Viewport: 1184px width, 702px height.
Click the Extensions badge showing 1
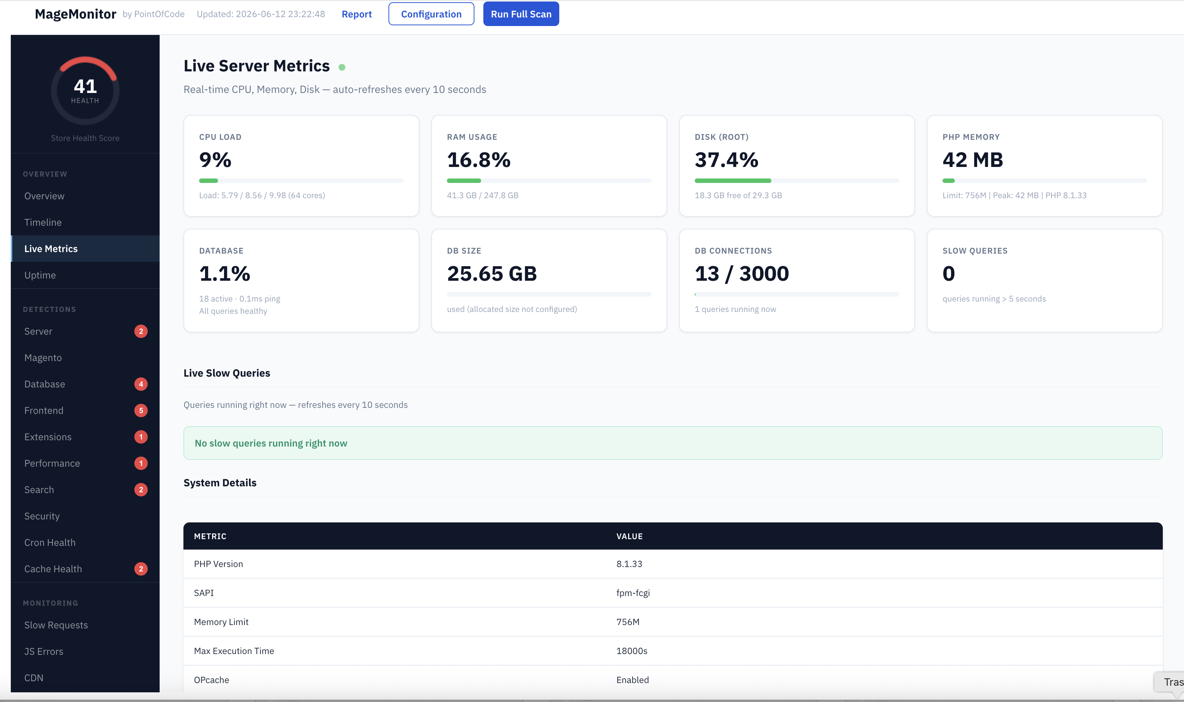(x=141, y=437)
